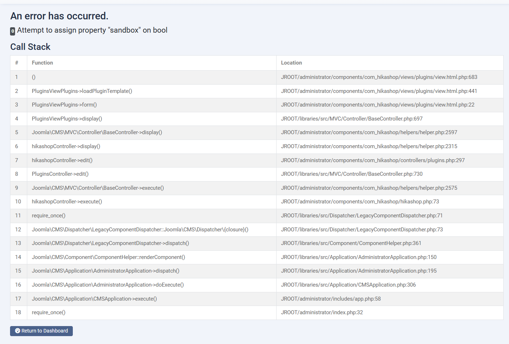Image resolution: width=509 pixels, height=344 pixels.
Task: Select the plugins.php:297 location cell
Action: pos(373,160)
